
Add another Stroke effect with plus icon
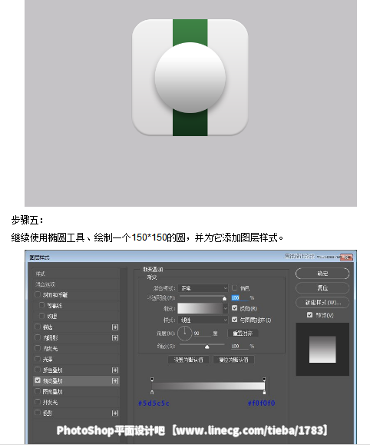(115, 327)
